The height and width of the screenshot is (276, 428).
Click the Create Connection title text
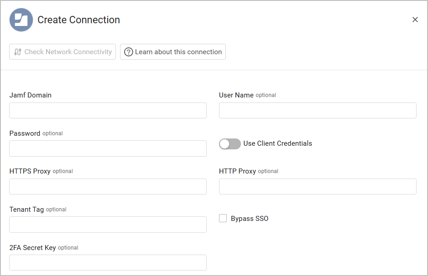[x=78, y=20]
